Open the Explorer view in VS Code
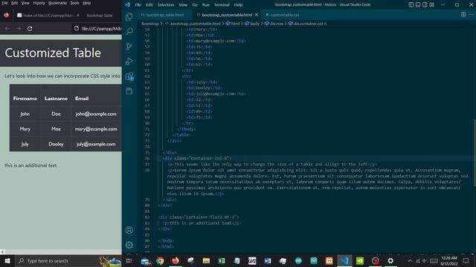The width and height of the screenshot is (476, 267). click(x=129, y=16)
